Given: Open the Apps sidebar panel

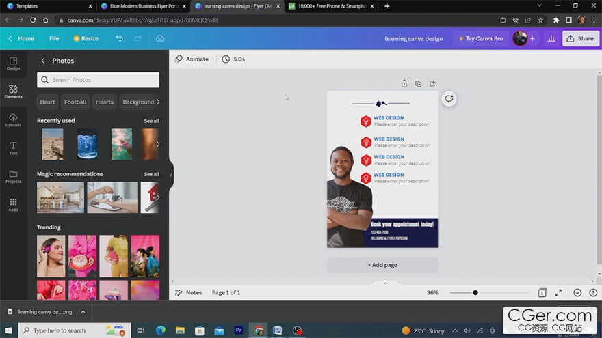Looking at the screenshot, I should click(13, 204).
